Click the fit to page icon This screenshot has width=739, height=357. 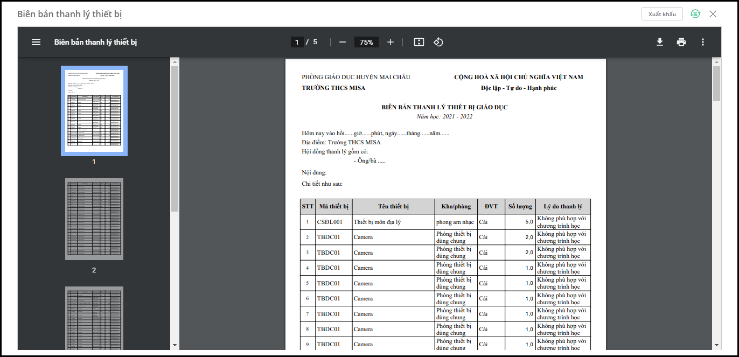coord(419,42)
